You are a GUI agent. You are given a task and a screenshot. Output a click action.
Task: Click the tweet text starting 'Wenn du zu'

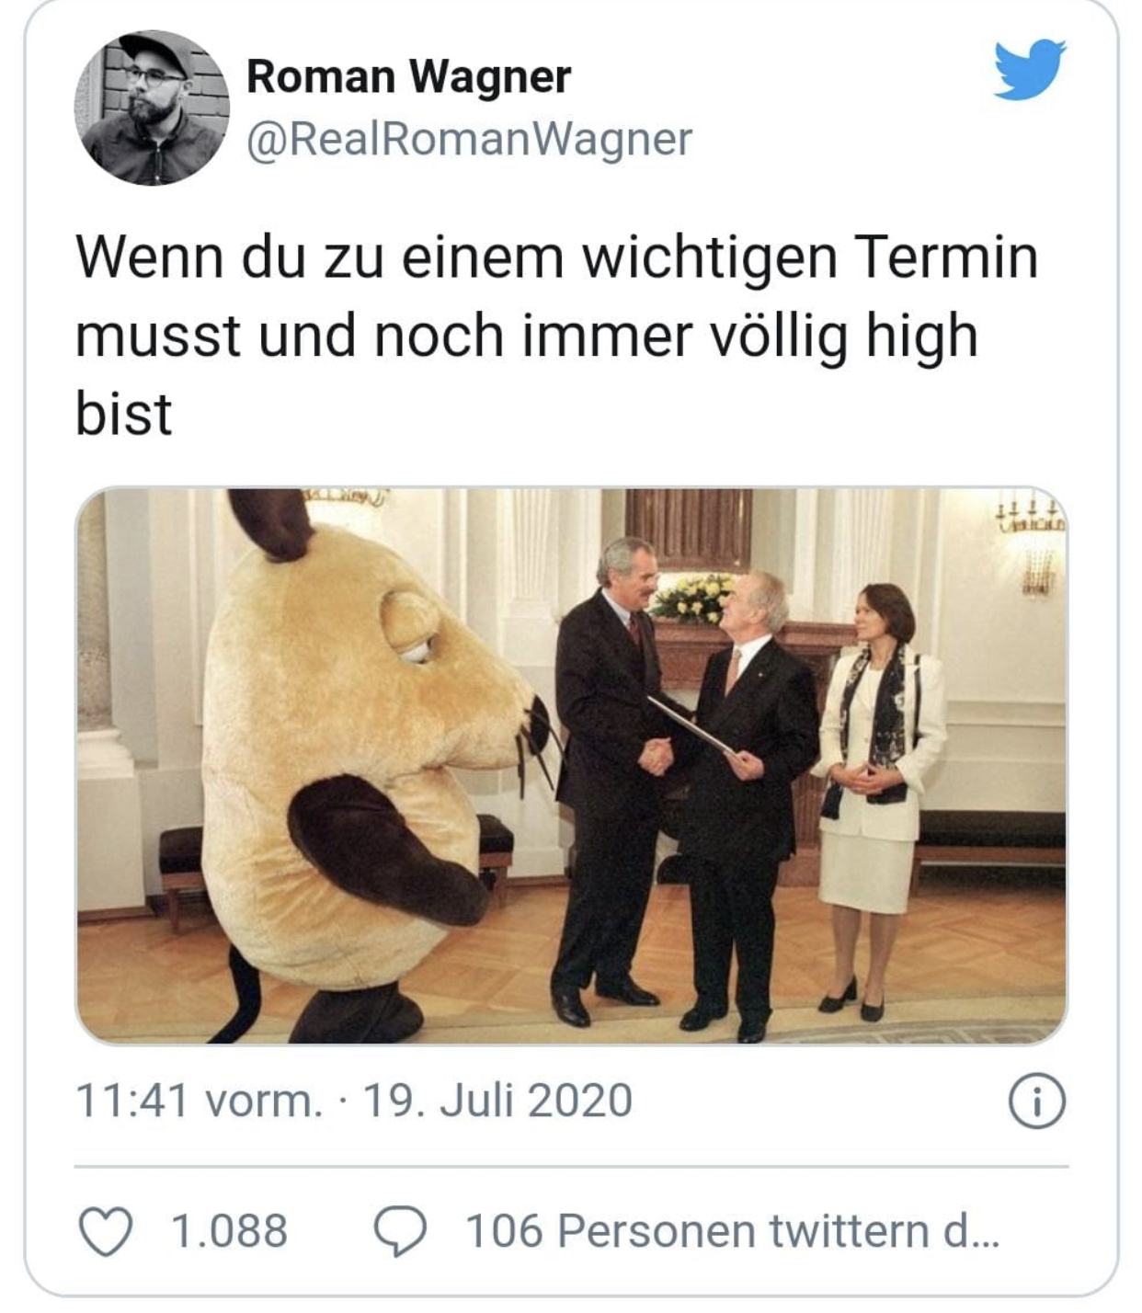pos(556,336)
